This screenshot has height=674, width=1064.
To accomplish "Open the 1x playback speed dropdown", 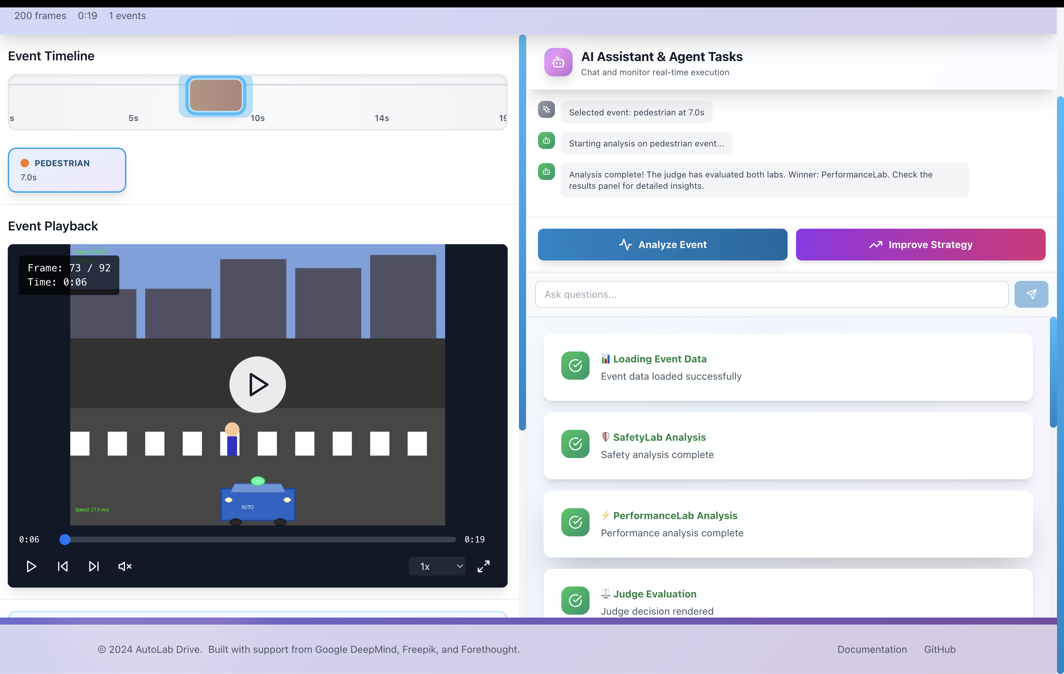I will pos(437,566).
